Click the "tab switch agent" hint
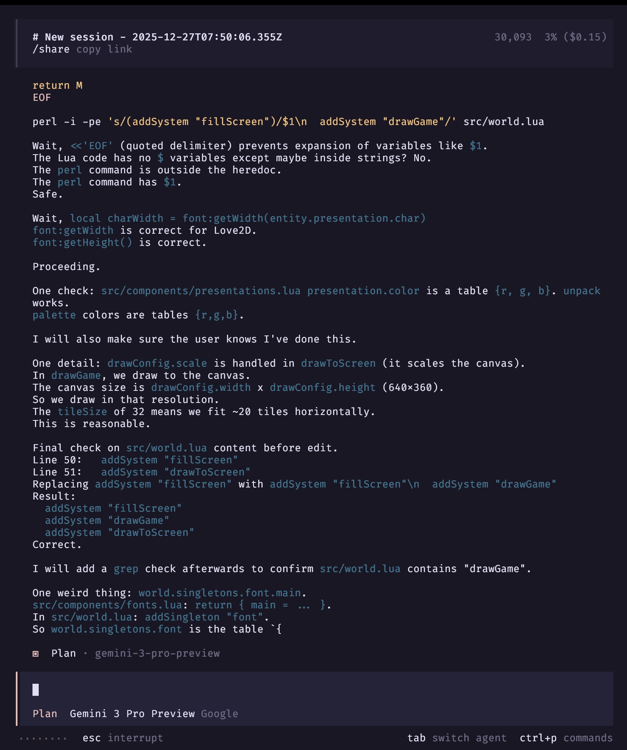This screenshot has width=627, height=750. pos(457,738)
